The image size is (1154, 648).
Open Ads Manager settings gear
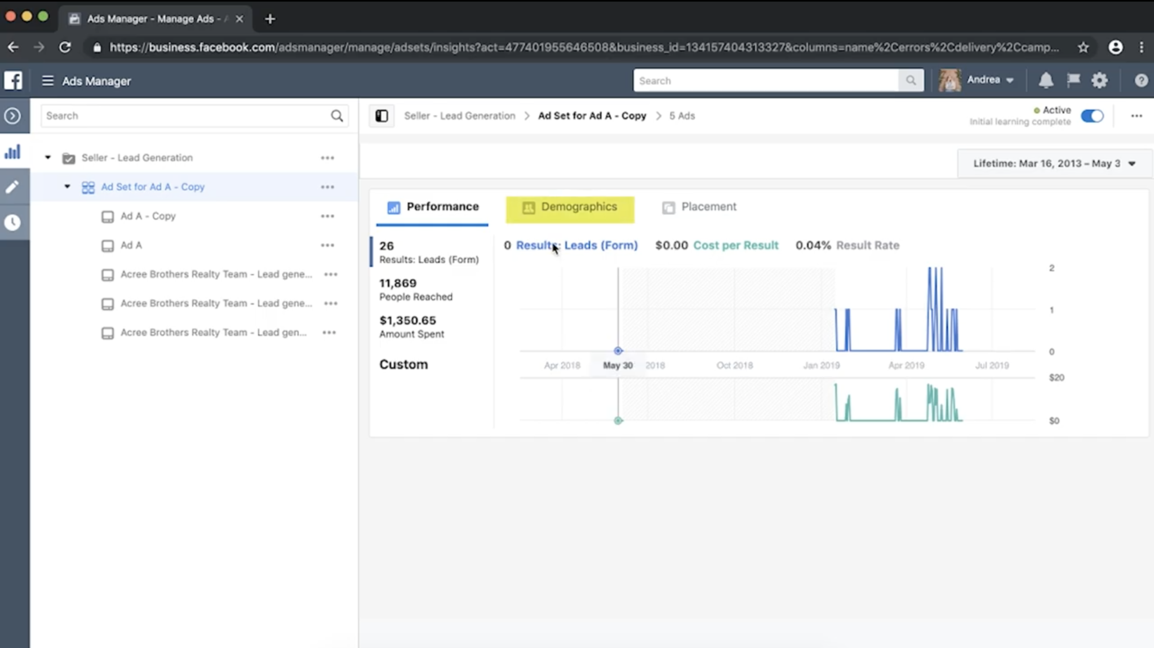pyautogui.click(x=1099, y=80)
